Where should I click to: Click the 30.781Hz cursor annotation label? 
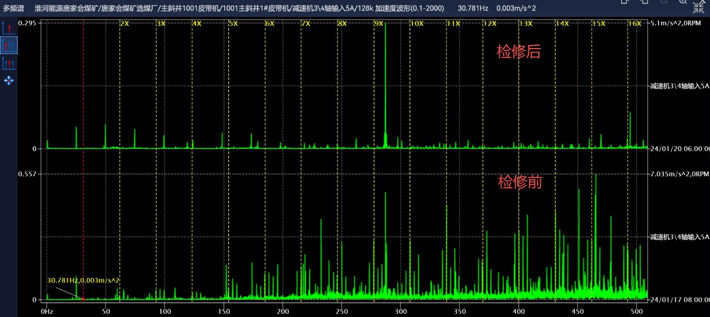[x=83, y=280]
